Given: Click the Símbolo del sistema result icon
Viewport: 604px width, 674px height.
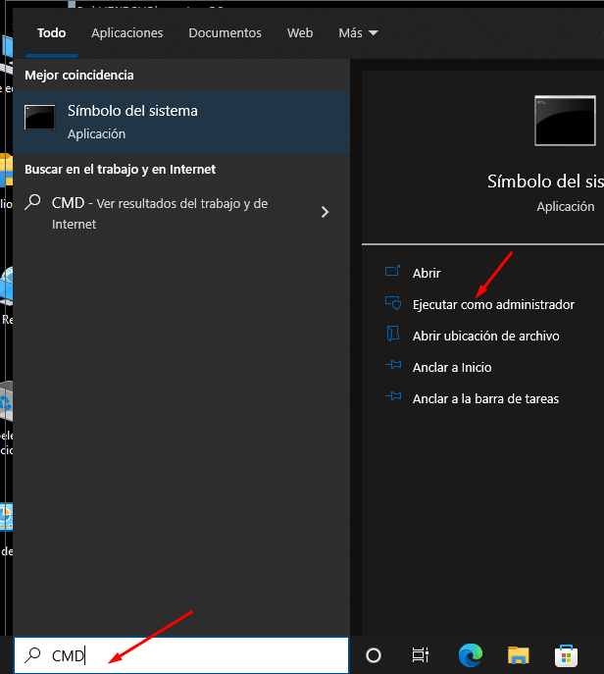Looking at the screenshot, I should pyautogui.click(x=39, y=117).
